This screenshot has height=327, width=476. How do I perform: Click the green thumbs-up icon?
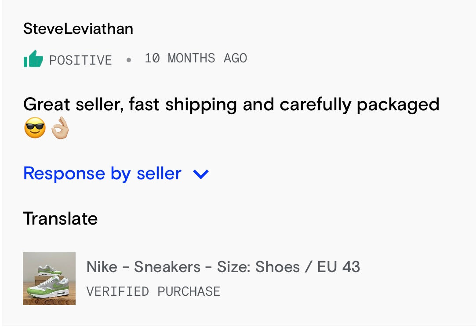[x=33, y=59]
